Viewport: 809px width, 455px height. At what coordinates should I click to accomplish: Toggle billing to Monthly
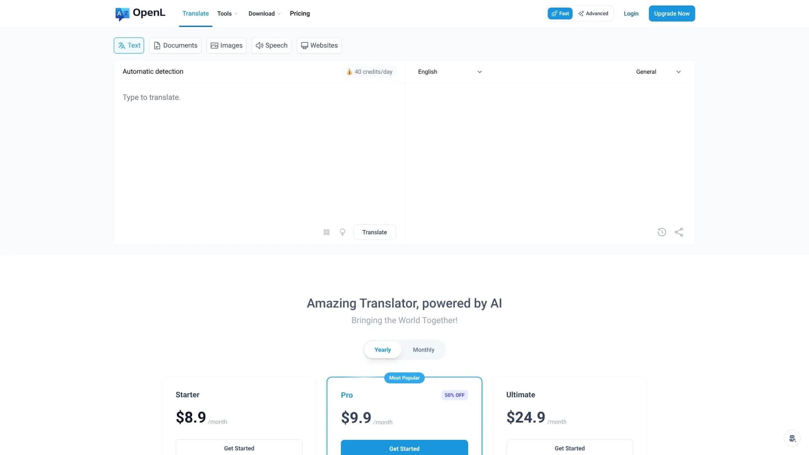[423, 350]
